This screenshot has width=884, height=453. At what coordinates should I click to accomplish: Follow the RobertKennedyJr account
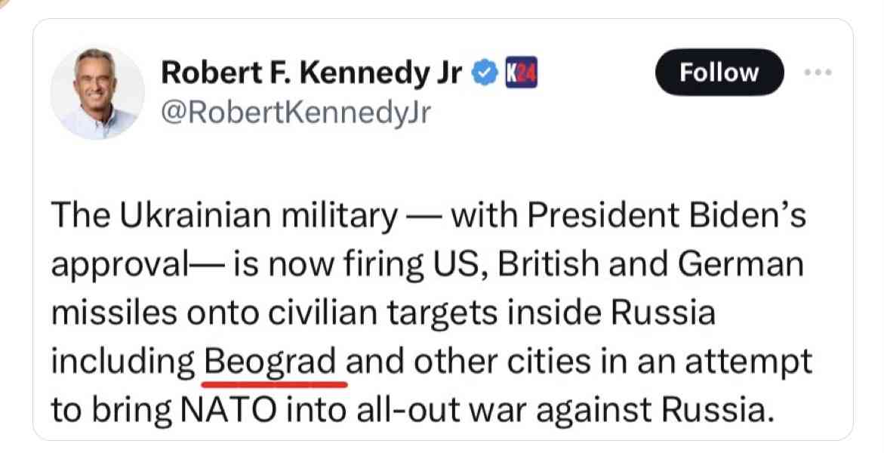(719, 72)
